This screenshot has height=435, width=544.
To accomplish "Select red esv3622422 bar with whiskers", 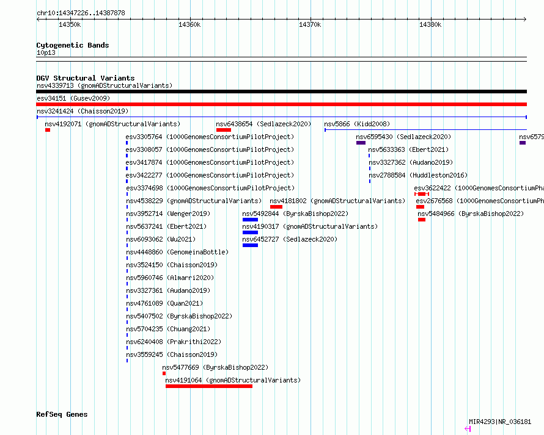I will pos(422,194).
